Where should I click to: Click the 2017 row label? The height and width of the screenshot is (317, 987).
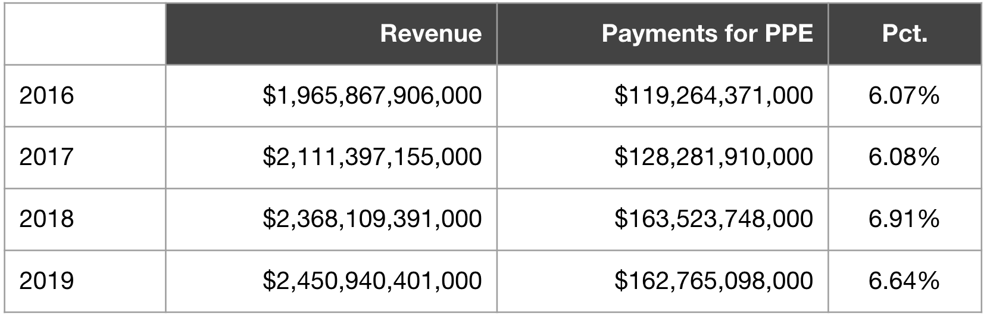[x=46, y=157]
